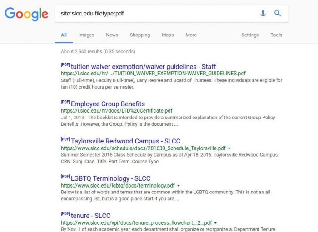
Task: Click the LTD%20Certificate.pdf green URL
Action: (117, 111)
